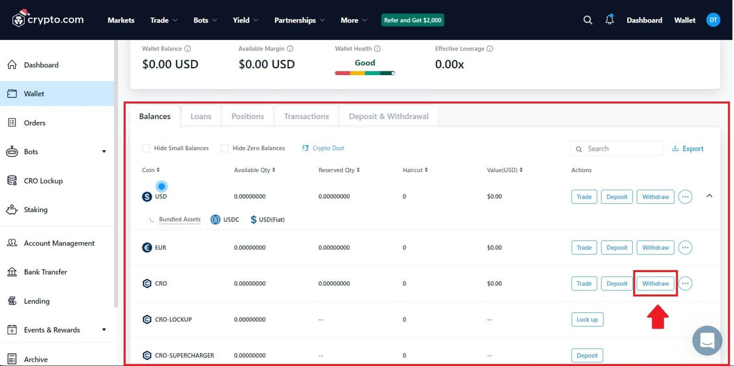Sort table by Value(USD)
Screen dimensions: 734x366
(x=505, y=170)
